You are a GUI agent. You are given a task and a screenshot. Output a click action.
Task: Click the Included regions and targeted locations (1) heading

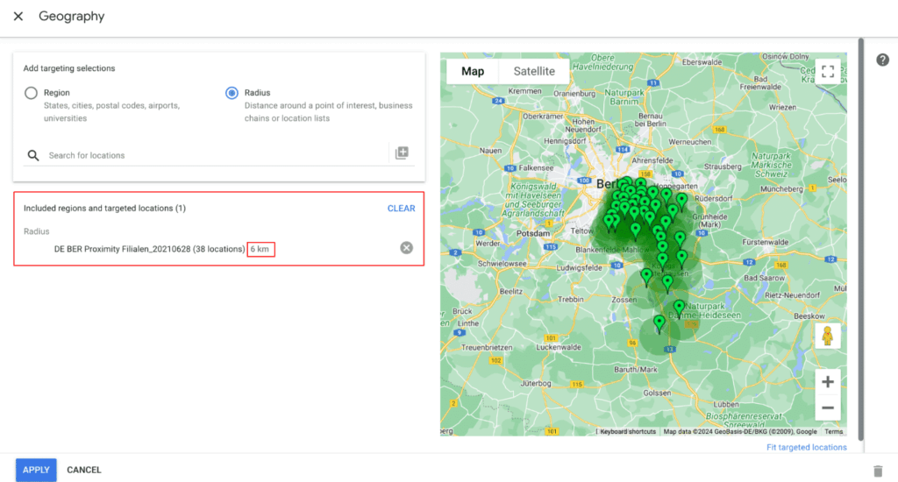pos(104,209)
